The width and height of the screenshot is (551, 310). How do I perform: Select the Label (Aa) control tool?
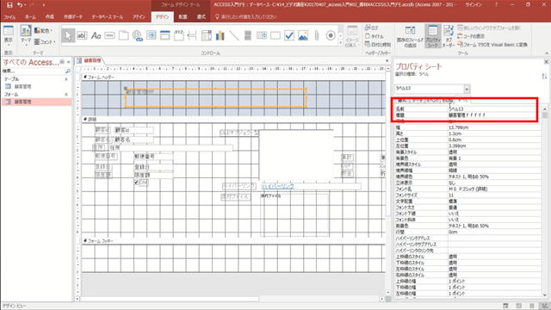pos(96,35)
